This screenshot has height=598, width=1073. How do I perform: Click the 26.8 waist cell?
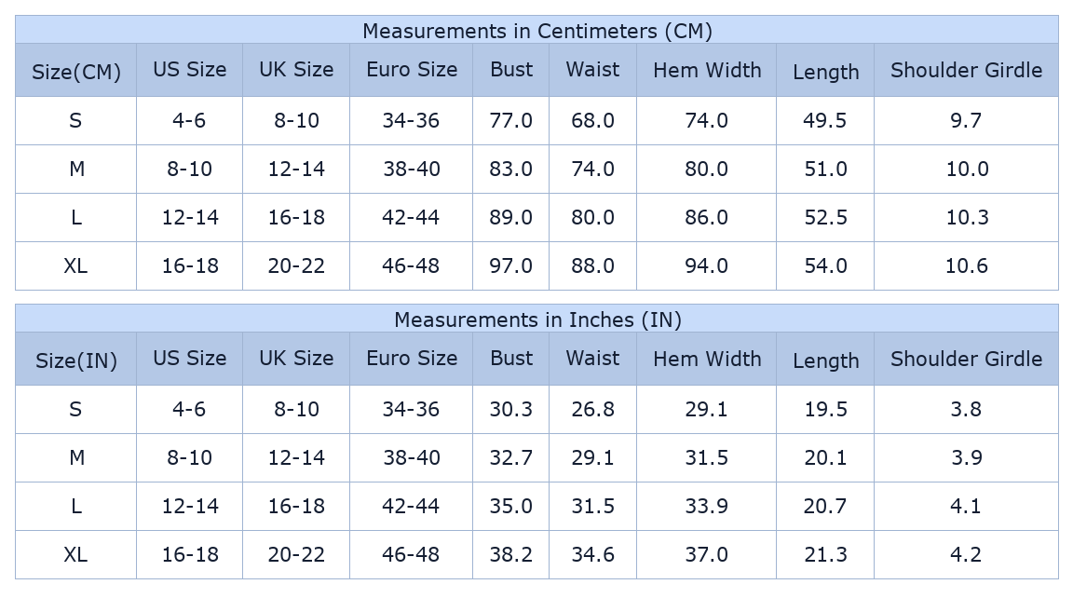[592, 409]
